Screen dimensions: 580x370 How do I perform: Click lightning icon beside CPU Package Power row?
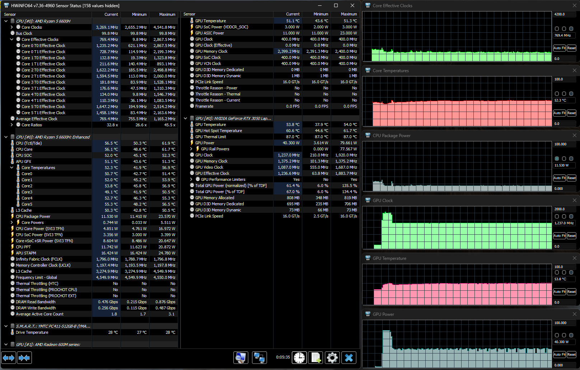[13, 216]
